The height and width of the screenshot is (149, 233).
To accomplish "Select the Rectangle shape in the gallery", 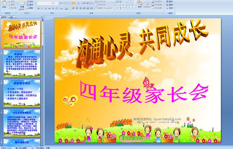I will 129,2.
